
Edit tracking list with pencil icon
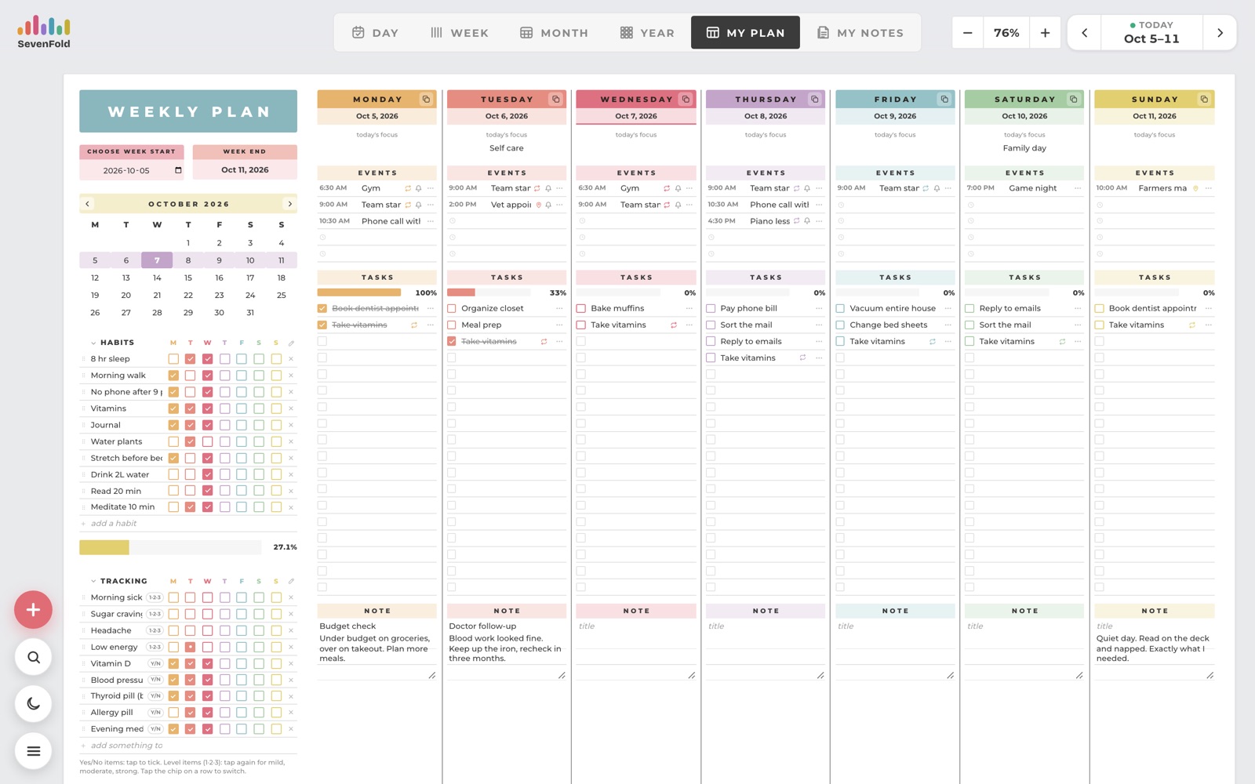[291, 581]
